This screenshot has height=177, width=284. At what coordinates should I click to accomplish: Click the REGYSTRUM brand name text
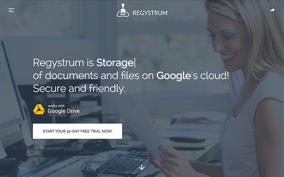(x=150, y=13)
